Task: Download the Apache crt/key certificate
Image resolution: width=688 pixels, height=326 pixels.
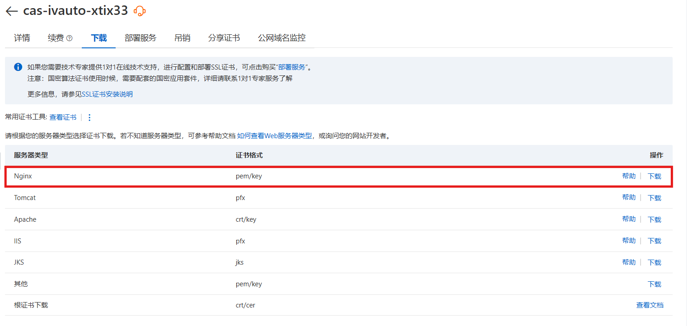Action: 654,219
